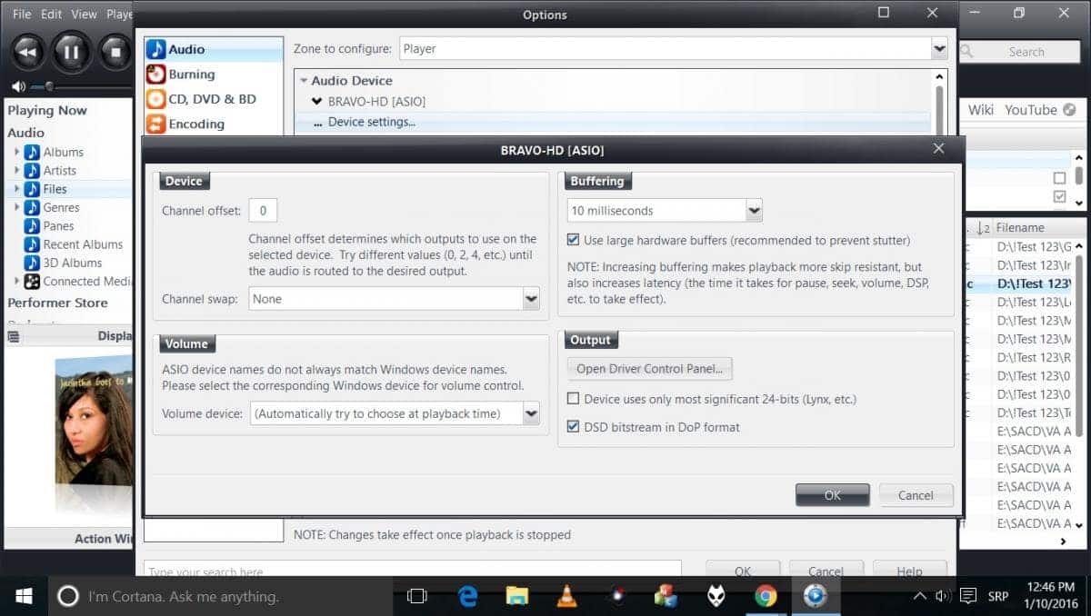Open the Channel swap dropdown
The height and width of the screenshot is (616, 1091).
tap(531, 298)
